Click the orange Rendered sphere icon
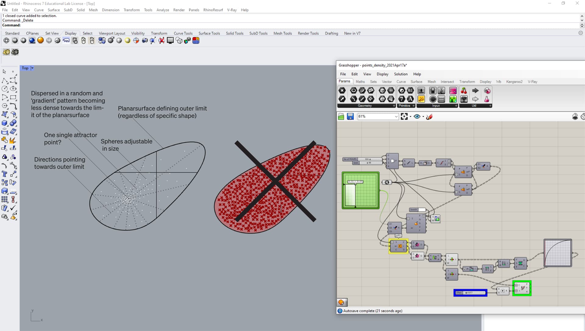The height and width of the screenshot is (331, 585). point(41,40)
